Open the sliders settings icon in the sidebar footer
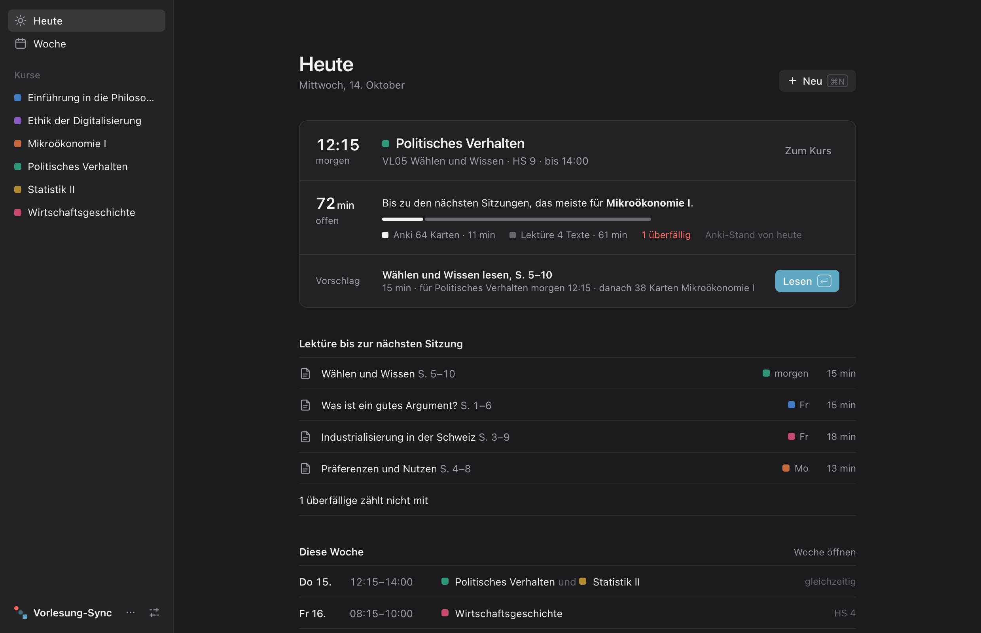This screenshot has height=633, width=981. tap(154, 612)
